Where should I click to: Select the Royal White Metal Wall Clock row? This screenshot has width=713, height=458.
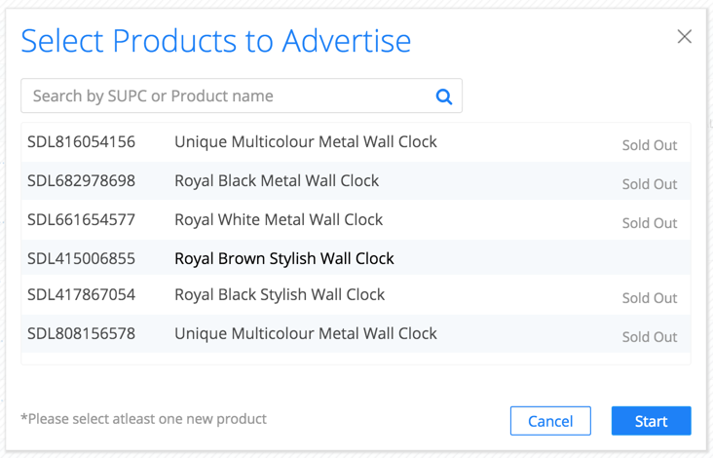356,220
